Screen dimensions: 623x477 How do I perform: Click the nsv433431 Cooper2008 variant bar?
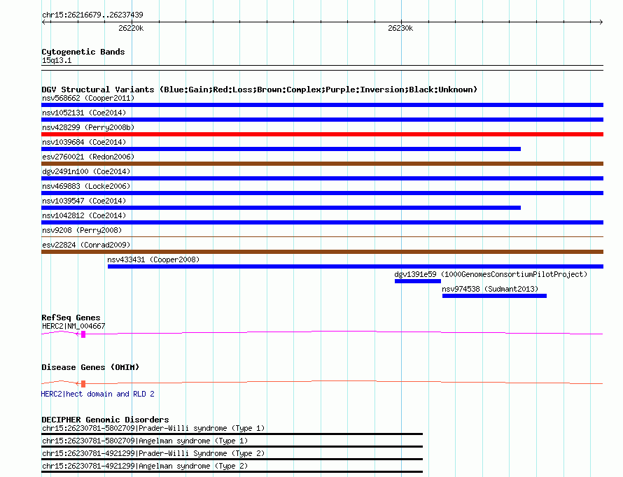355,266
